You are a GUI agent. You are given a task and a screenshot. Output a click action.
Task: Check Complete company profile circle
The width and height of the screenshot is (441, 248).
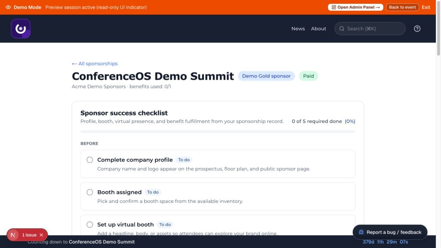tap(90, 160)
